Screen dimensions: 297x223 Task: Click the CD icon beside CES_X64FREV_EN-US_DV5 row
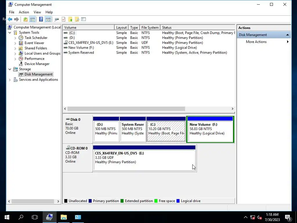tap(66, 42)
